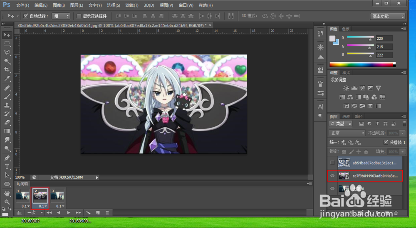Add a Brightness/Contrast adjustment
The image size is (416, 228).
(x=346, y=88)
